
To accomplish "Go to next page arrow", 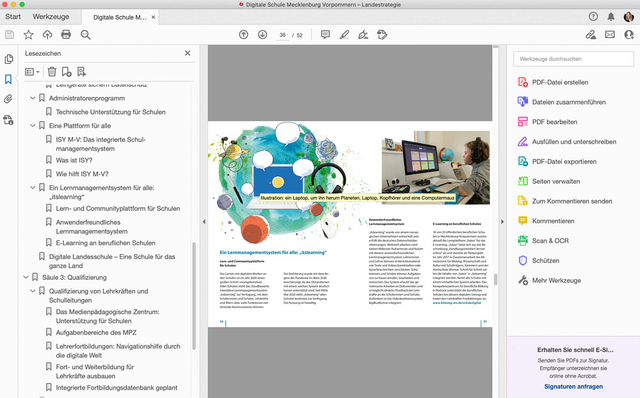I will point(262,35).
